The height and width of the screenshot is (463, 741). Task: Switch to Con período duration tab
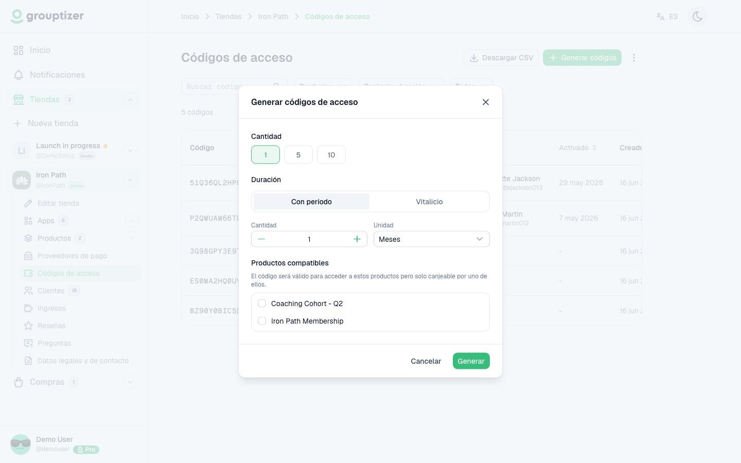[x=311, y=202]
